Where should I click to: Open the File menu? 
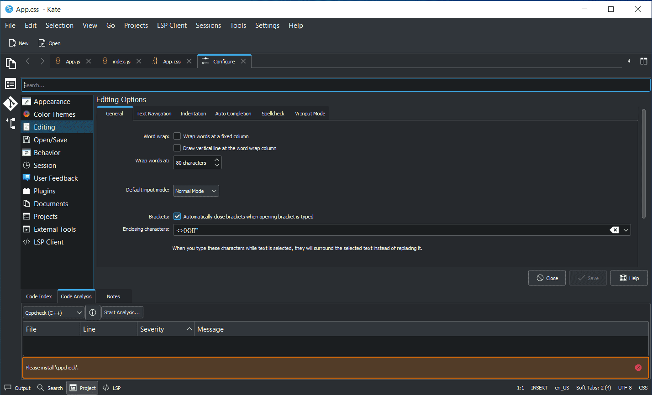[10, 26]
